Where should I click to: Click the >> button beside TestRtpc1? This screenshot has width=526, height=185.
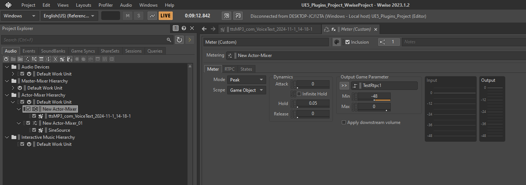(x=344, y=86)
